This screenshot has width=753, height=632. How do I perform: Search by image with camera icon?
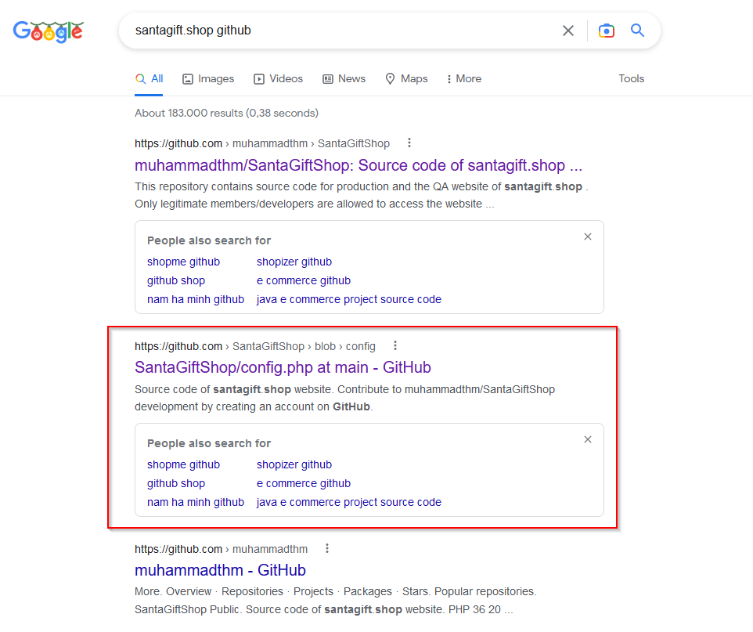click(x=607, y=31)
